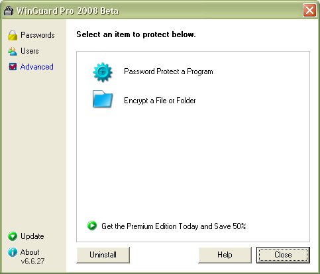The width and height of the screenshot is (320, 274).
Task: Click the green play arrow promo icon
Action: [92, 226]
